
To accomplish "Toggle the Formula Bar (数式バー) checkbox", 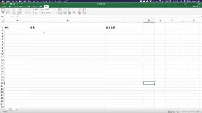I will click(34, 10).
